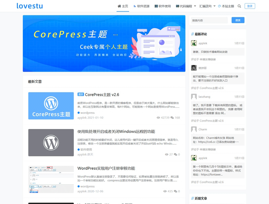Click comments icon of the Windows远程 article

click(175, 154)
